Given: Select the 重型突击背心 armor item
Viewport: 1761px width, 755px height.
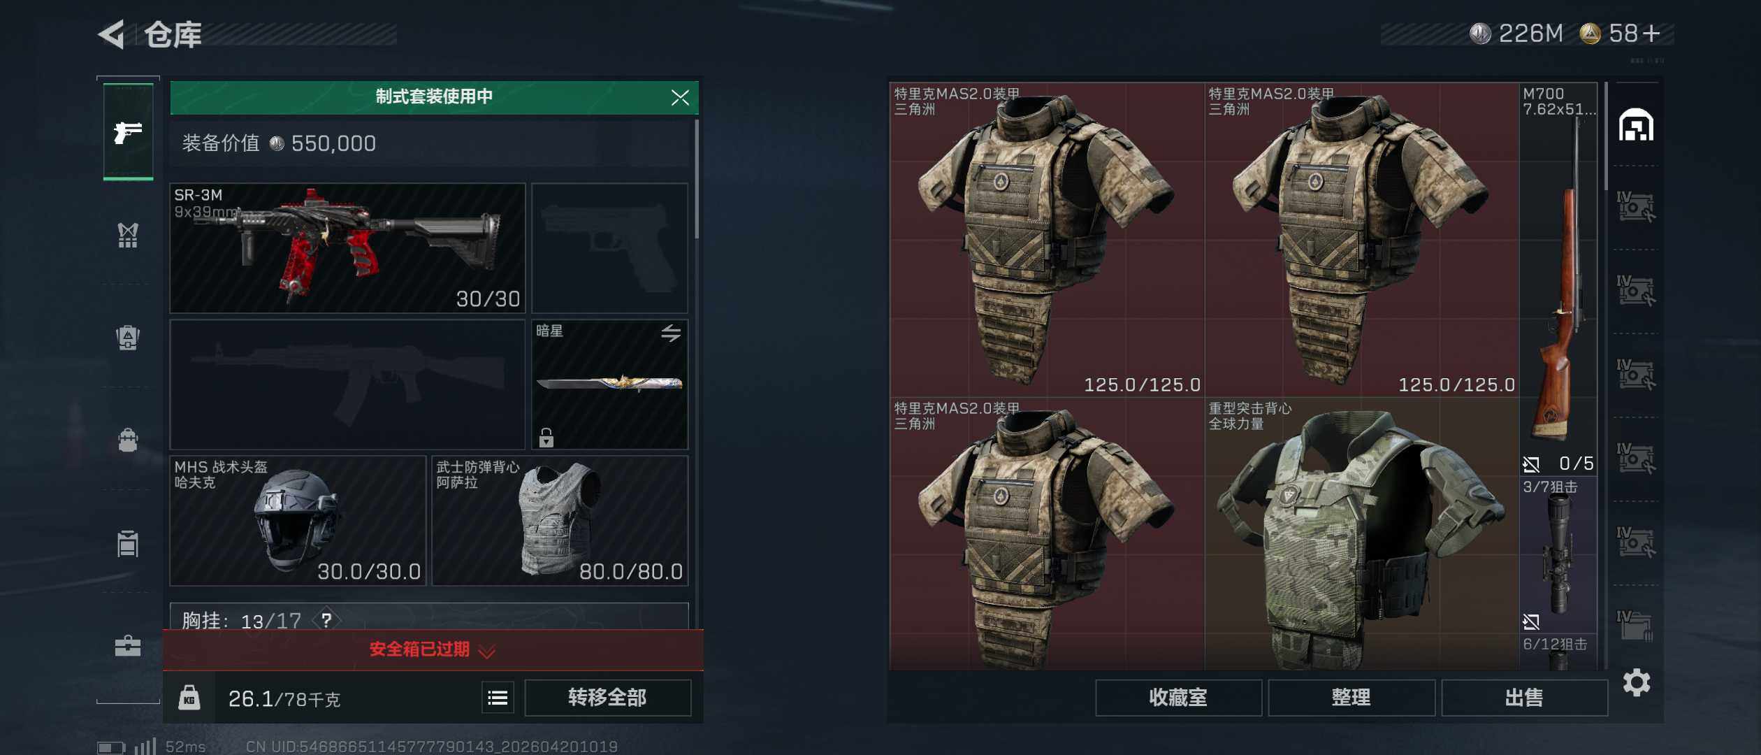Looking at the screenshot, I should click(x=1361, y=534).
